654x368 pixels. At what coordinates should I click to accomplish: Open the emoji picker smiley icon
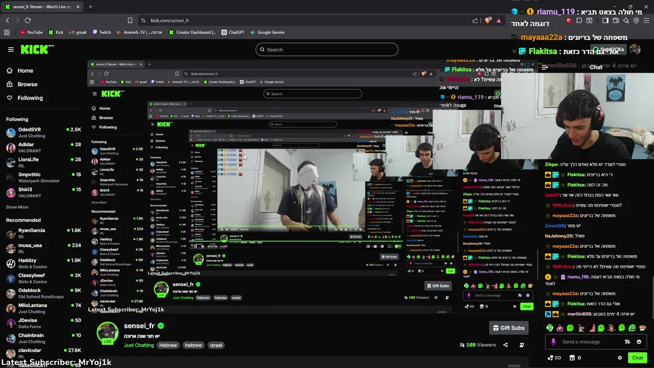click(639, 342)
